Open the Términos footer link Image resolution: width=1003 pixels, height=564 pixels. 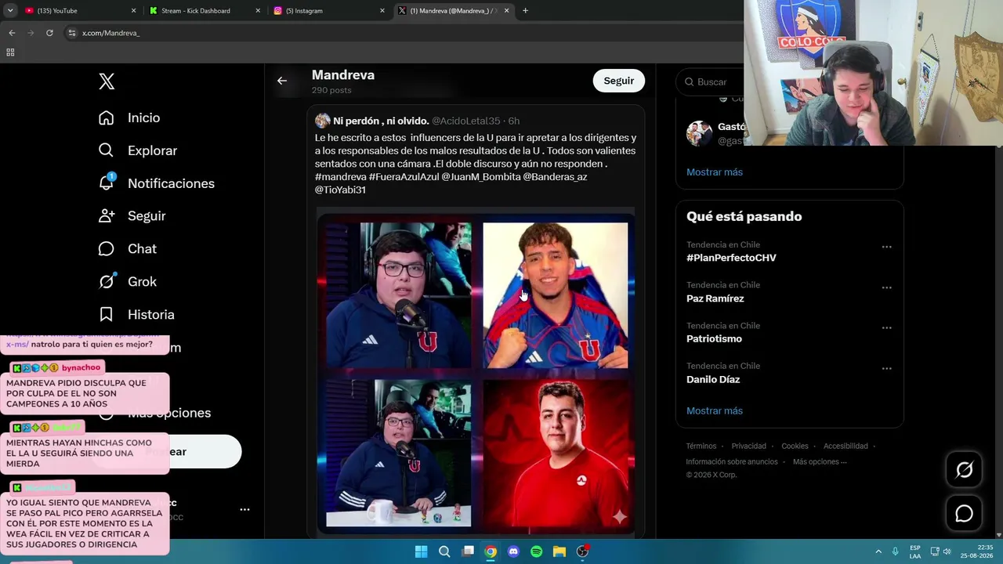tap(701, 446)
